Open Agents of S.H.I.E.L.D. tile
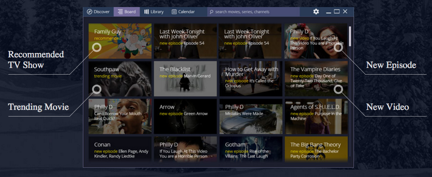 point(316,117)
